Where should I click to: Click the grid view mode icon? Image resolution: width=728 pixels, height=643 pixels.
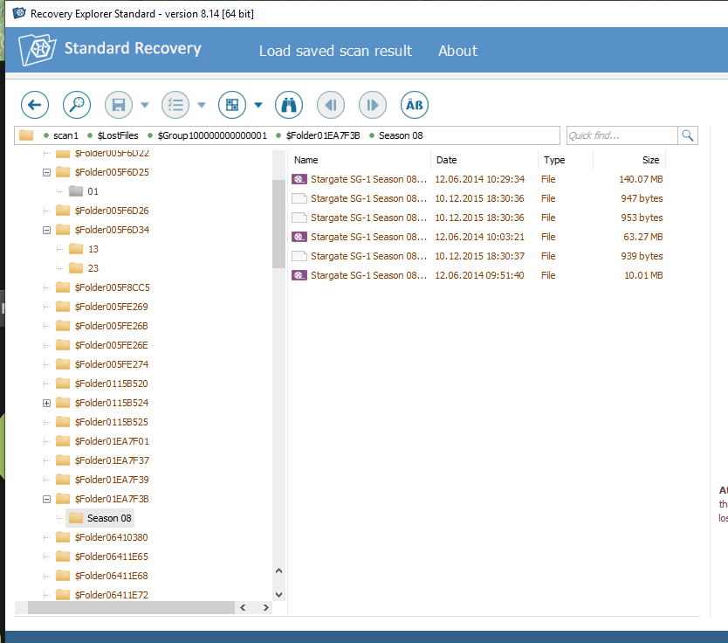click(x=232, y=105)
